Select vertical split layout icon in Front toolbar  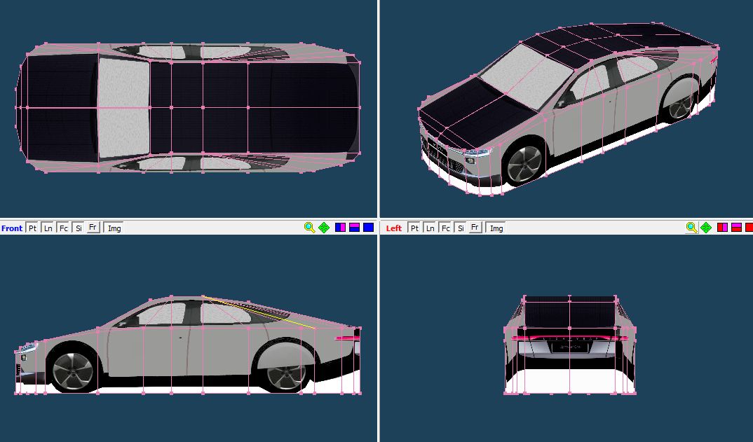pyautogui.click(x=341, y=228)
